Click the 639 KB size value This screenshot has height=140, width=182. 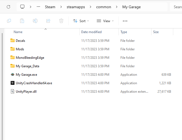point(166,75)
